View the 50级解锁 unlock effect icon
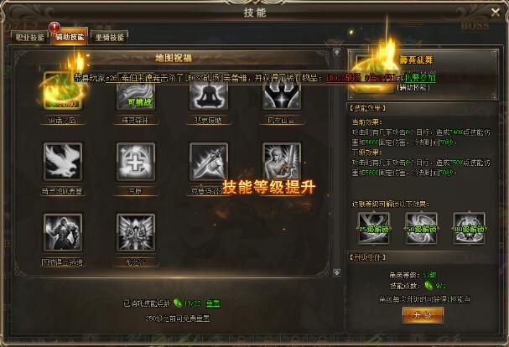509x347 pixels. pos(422,228)
